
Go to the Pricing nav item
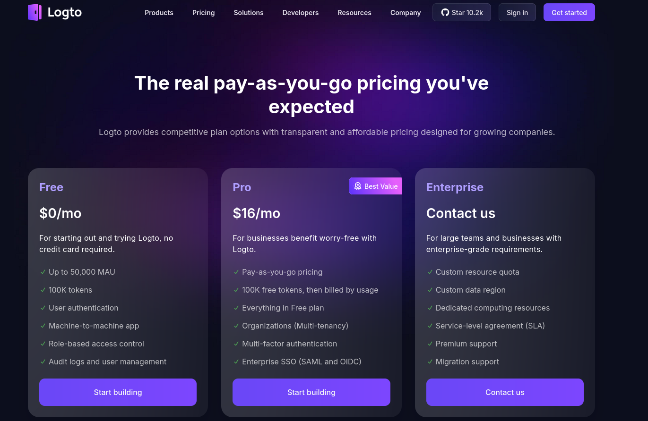tap(204, 13)
